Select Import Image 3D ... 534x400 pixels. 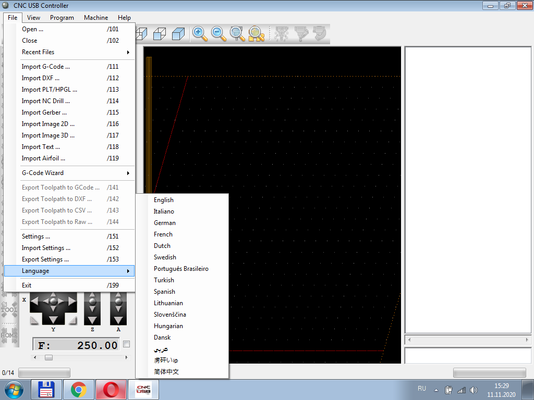tap(70, 135)
